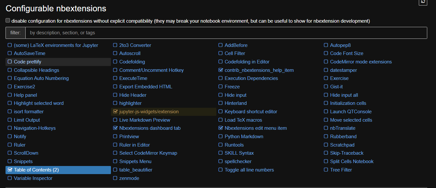Select the Tree Filter extension

pyautogui.click(x=341, y=170)
